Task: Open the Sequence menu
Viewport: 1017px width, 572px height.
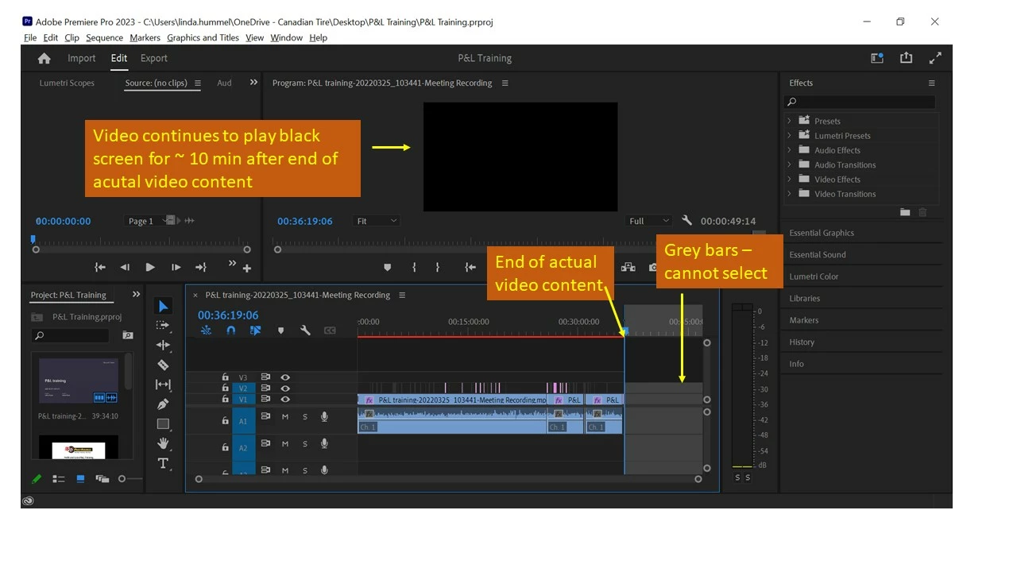Action: click(104, 37)
